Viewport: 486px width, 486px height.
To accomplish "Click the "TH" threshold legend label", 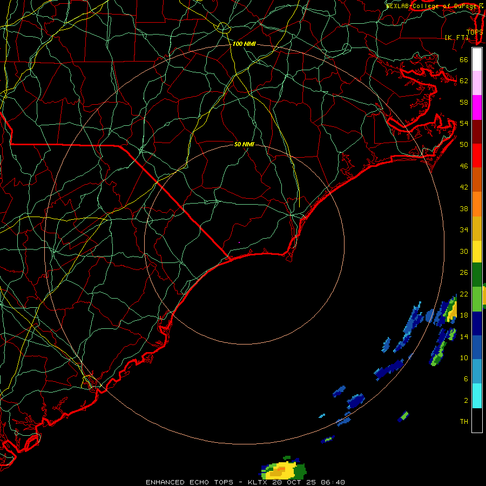I will pos(464,422).
